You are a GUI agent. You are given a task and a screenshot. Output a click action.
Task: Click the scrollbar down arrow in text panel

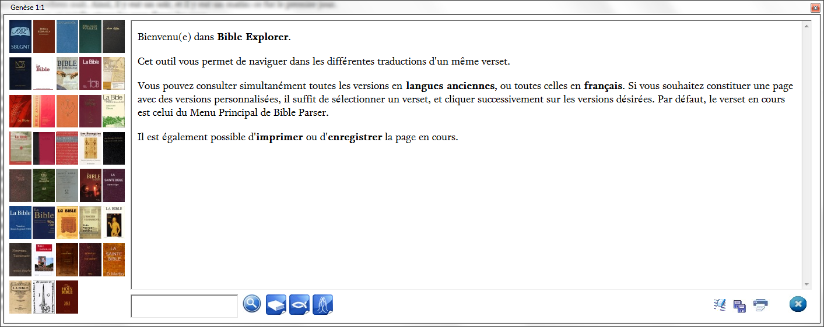pos(807,285)
